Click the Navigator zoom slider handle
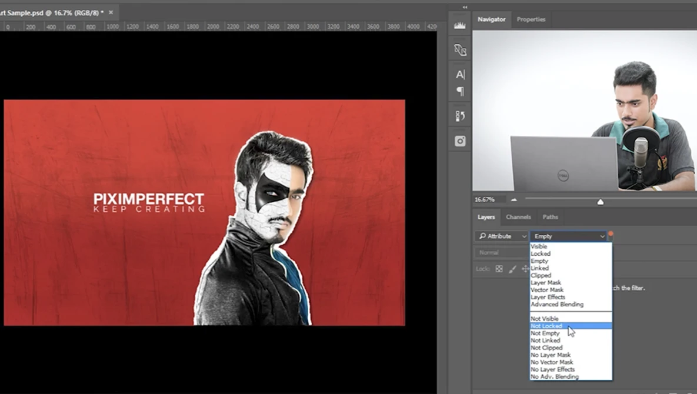This screenshot has width=697, height=394. tap(600, 202)
